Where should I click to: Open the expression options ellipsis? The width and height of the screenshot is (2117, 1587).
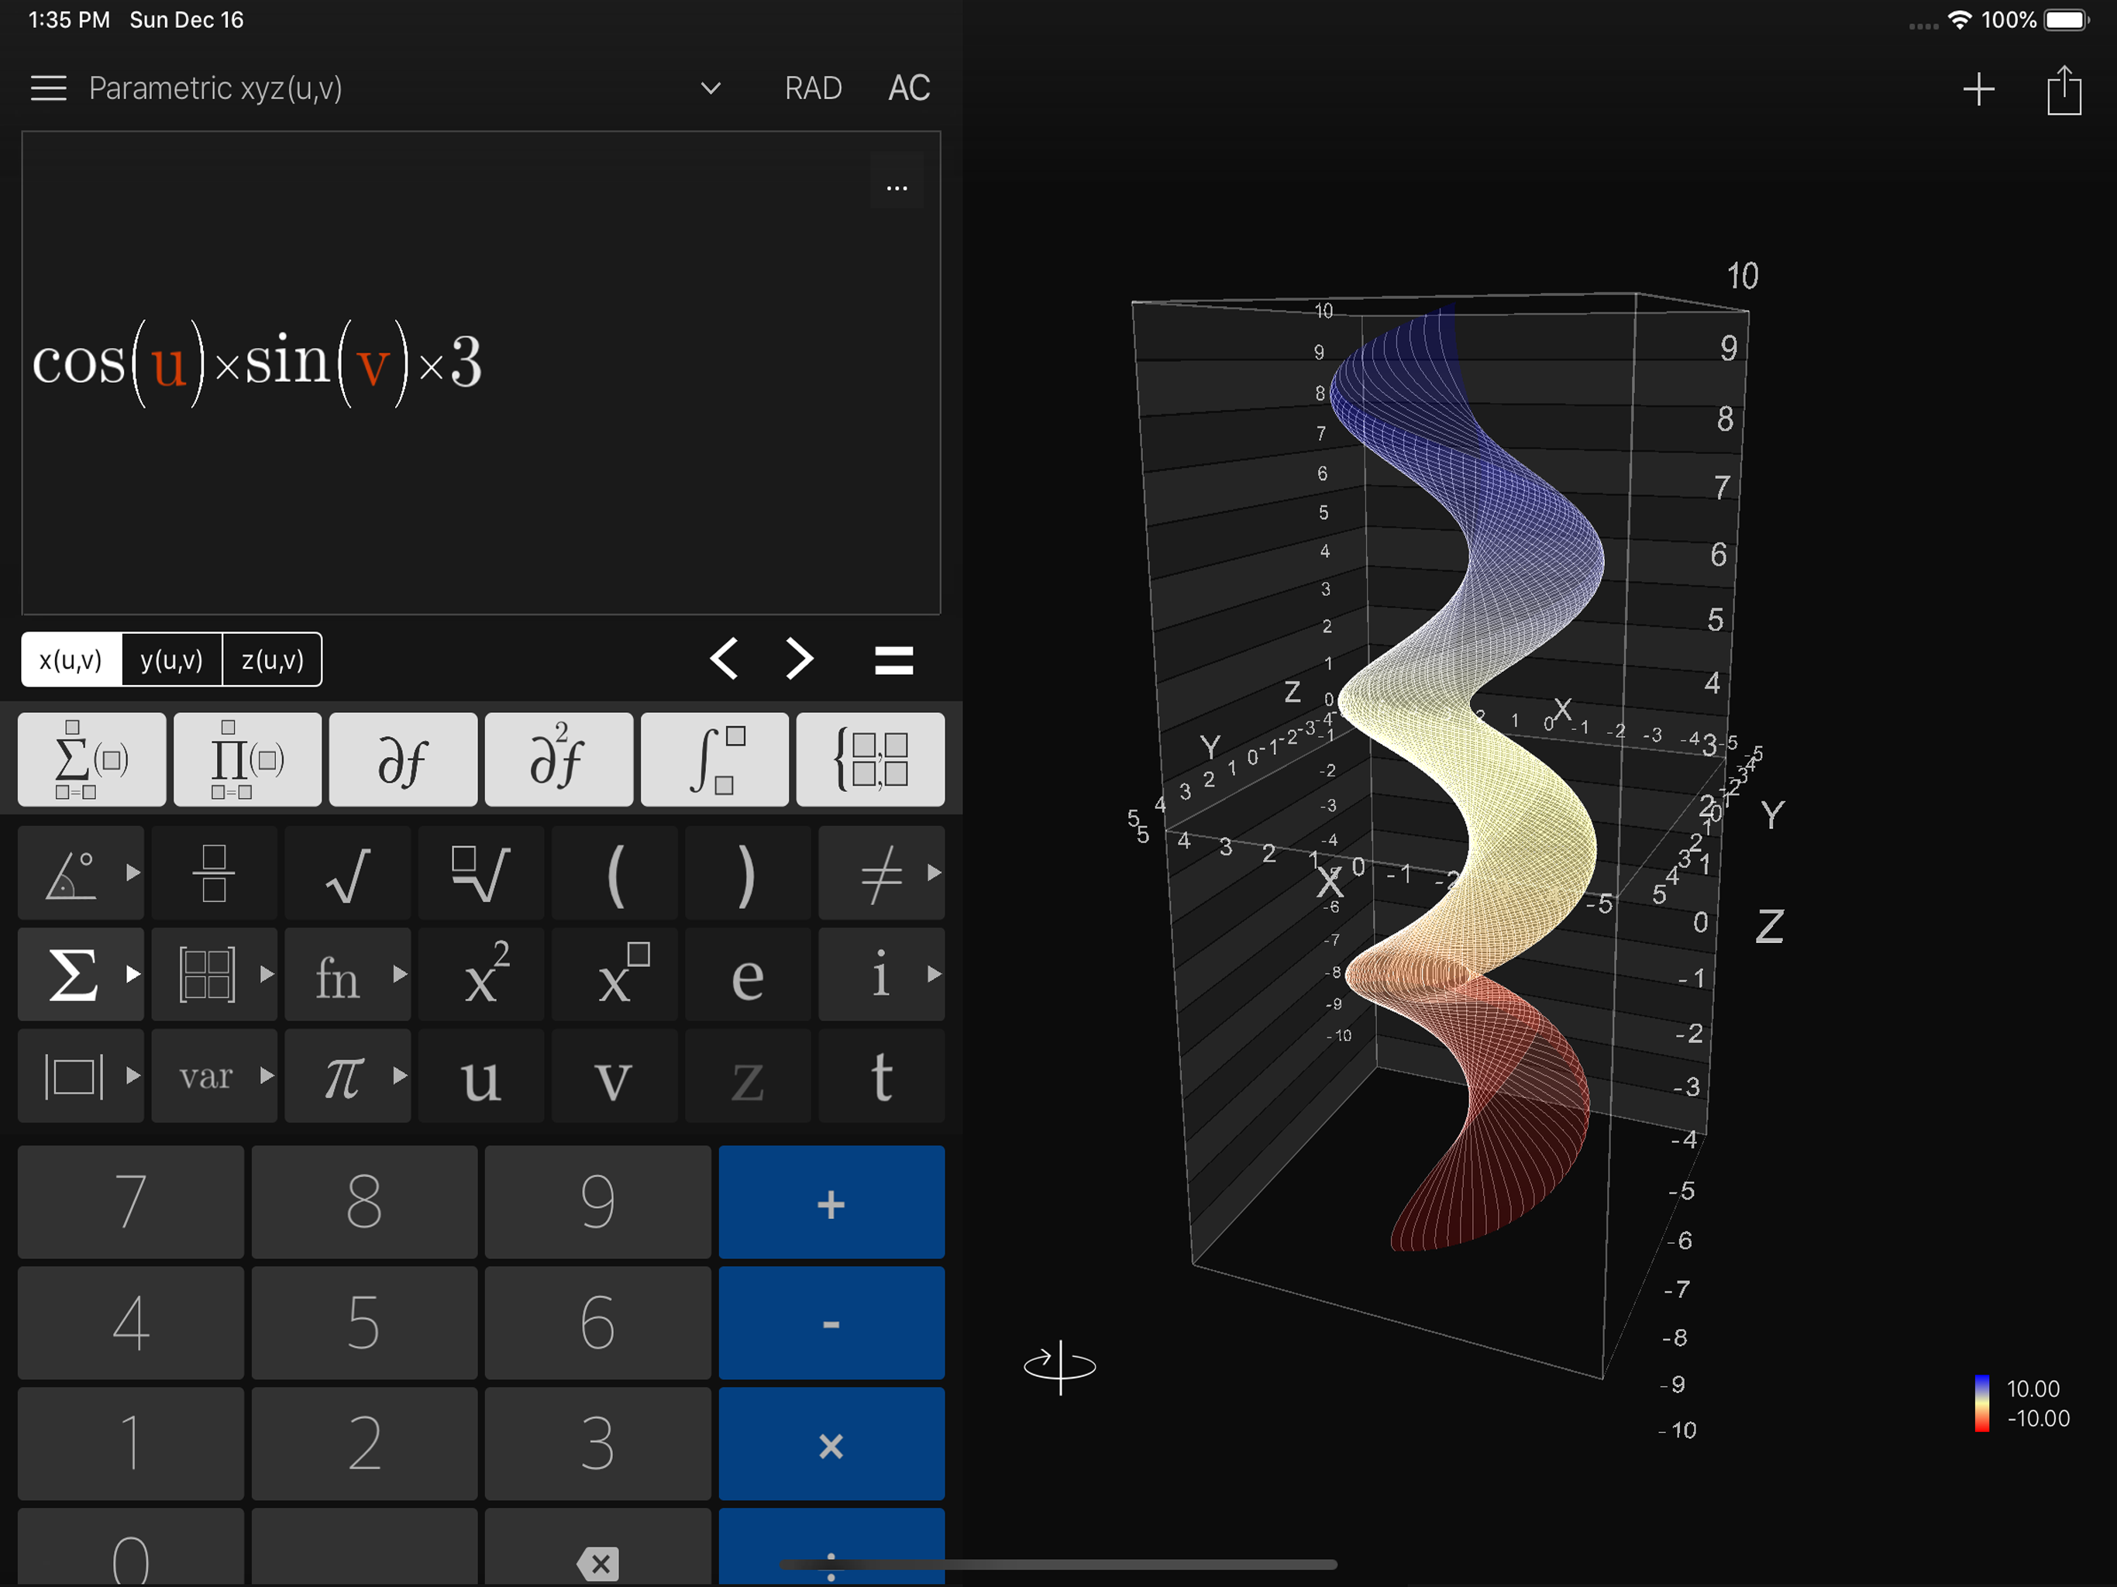pyautogui.click(x=896, y=188)
